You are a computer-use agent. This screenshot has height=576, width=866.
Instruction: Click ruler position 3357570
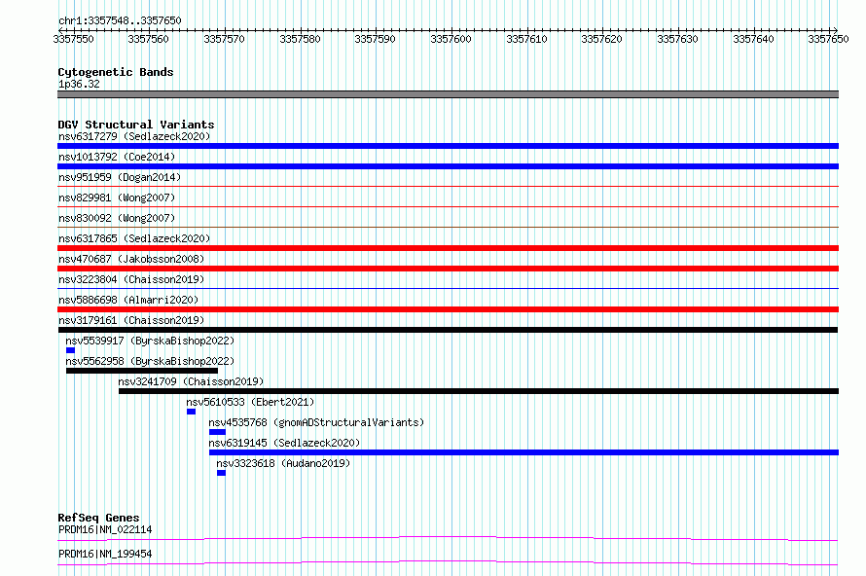[x=224, y=39]
